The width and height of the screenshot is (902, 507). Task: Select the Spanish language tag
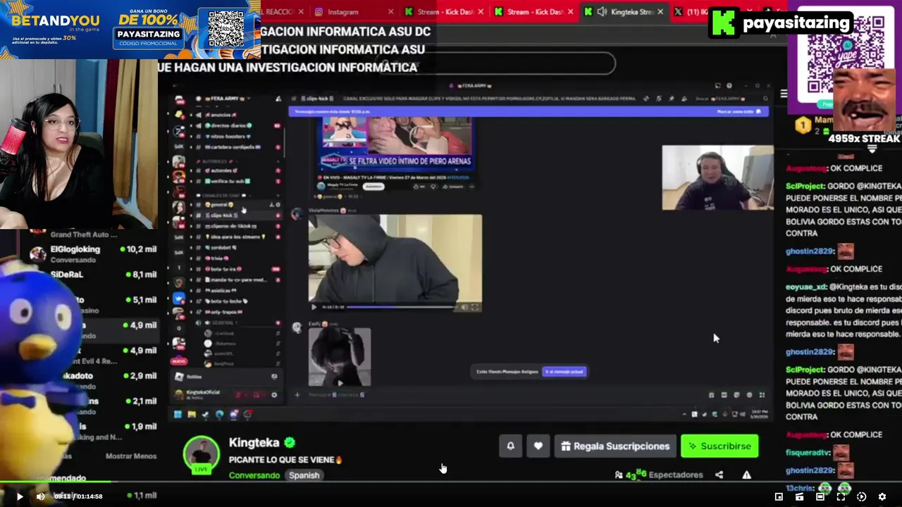tap(304, 475)
